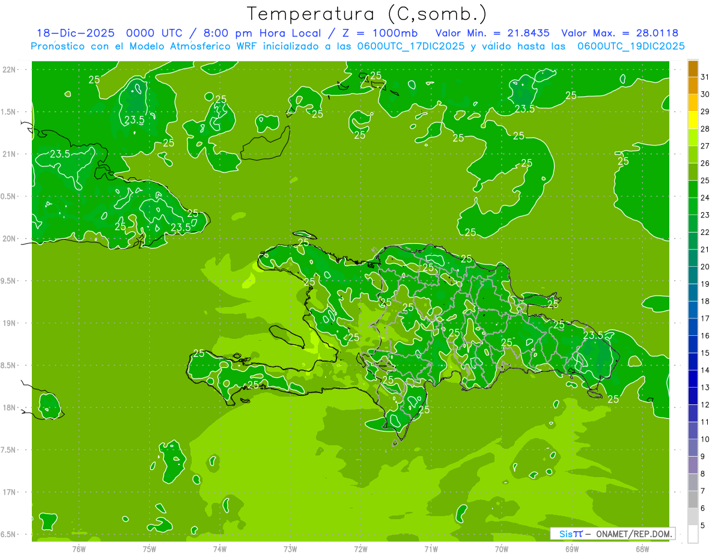Click colorbar label '16'
721x557 pixels.
(705, 336)
